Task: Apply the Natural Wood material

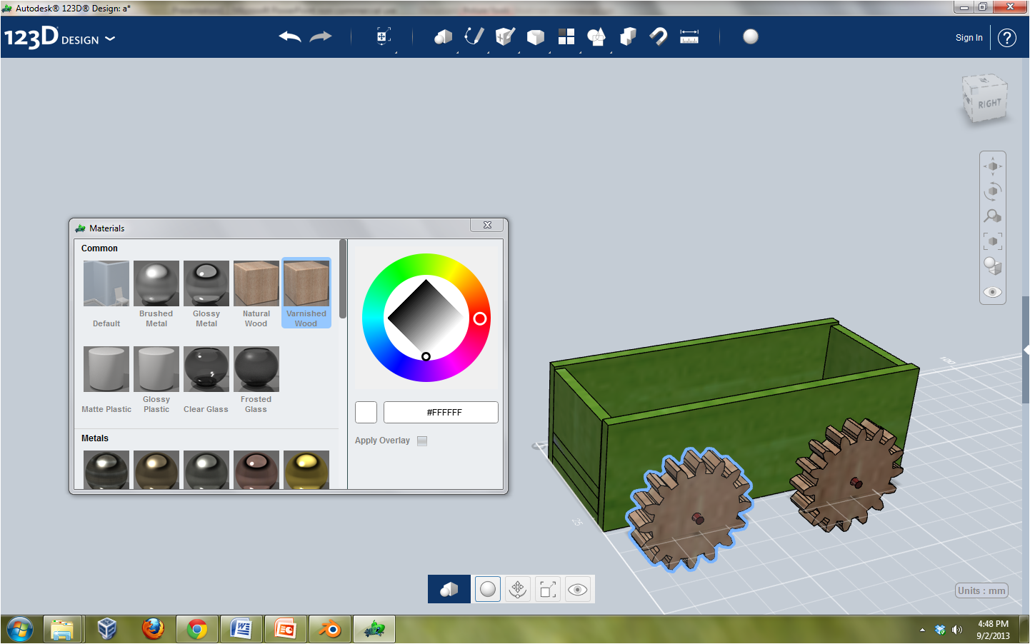Action: [x=256, y=294]
